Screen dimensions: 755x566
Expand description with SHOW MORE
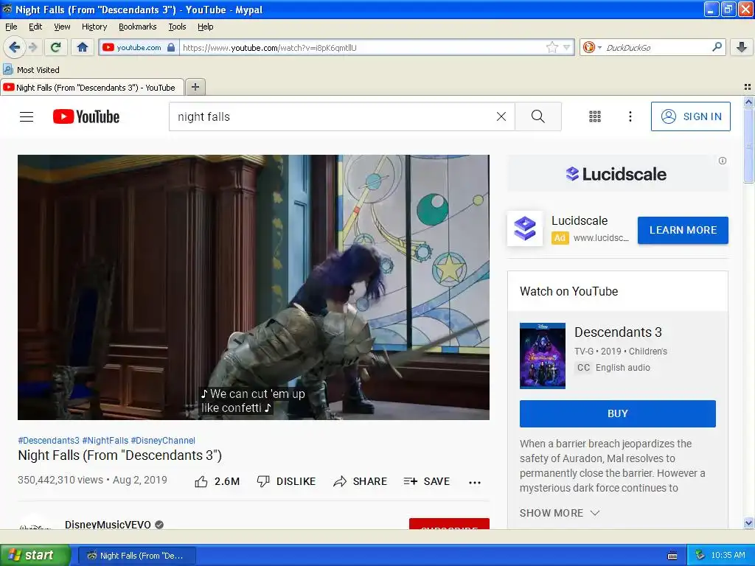tap(560, 513)
